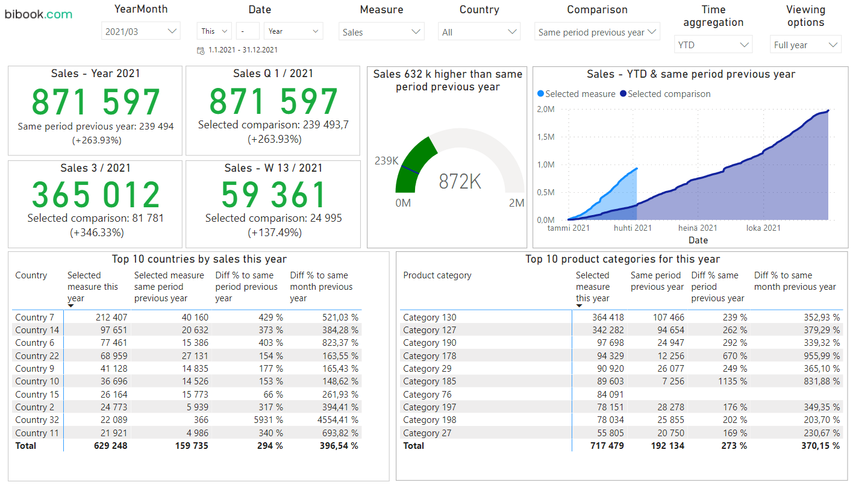This screenshot has width=853, height=485.
Task: Open the Country filter dropdown
Action: (x=479, y=32)
